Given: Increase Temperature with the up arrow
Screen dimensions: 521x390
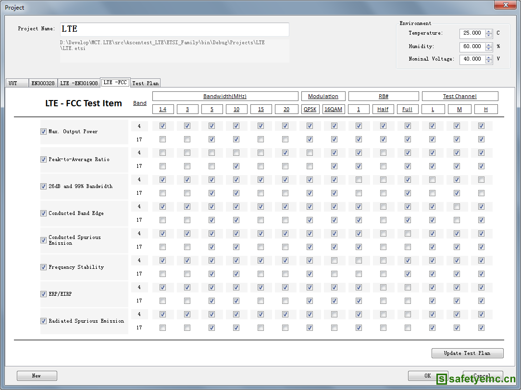Looking at the screenshot, I should pyautogui.click(x=488, y=32).
